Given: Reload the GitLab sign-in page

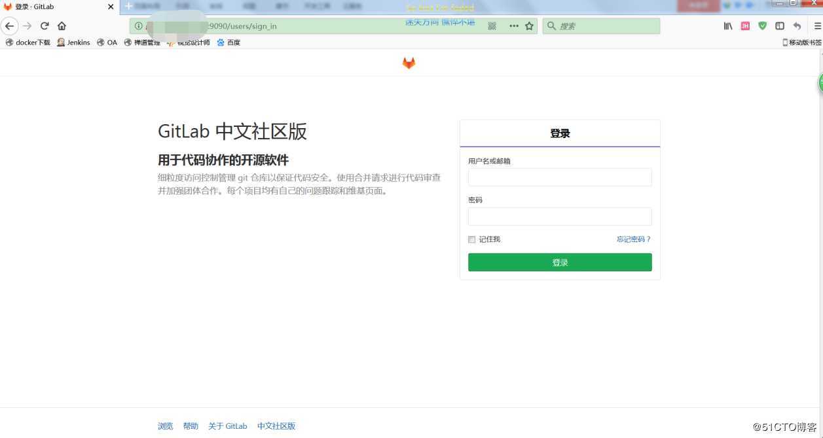Looking at the screenshot, I should point(45,26).
